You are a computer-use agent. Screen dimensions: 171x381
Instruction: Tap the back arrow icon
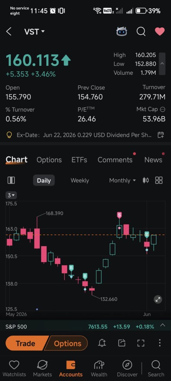(x=9, y=32)
